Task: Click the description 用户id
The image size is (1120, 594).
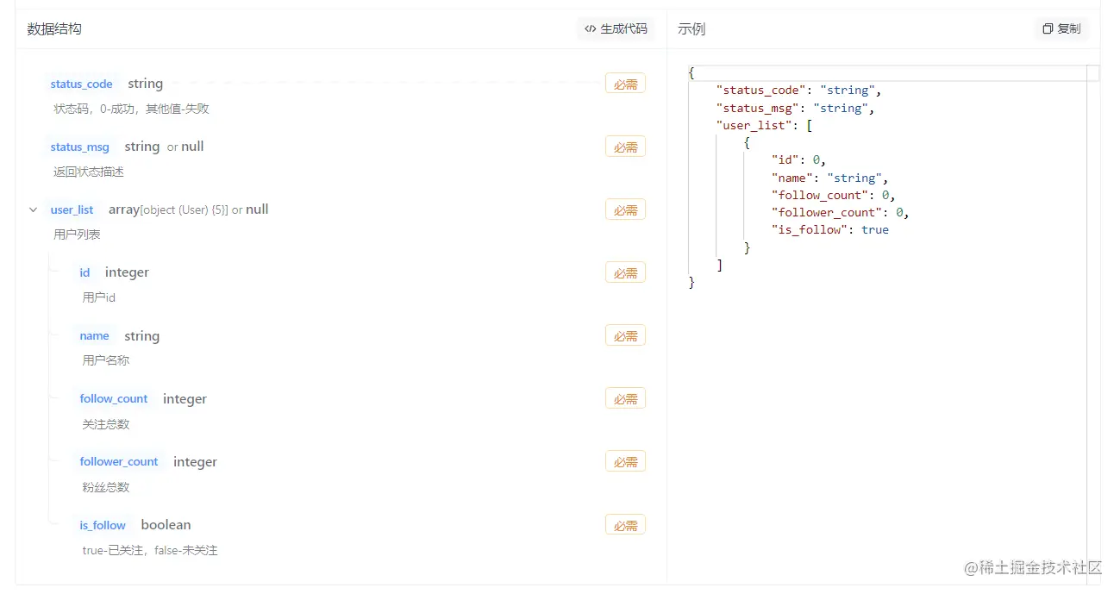Action: [98, 297]
